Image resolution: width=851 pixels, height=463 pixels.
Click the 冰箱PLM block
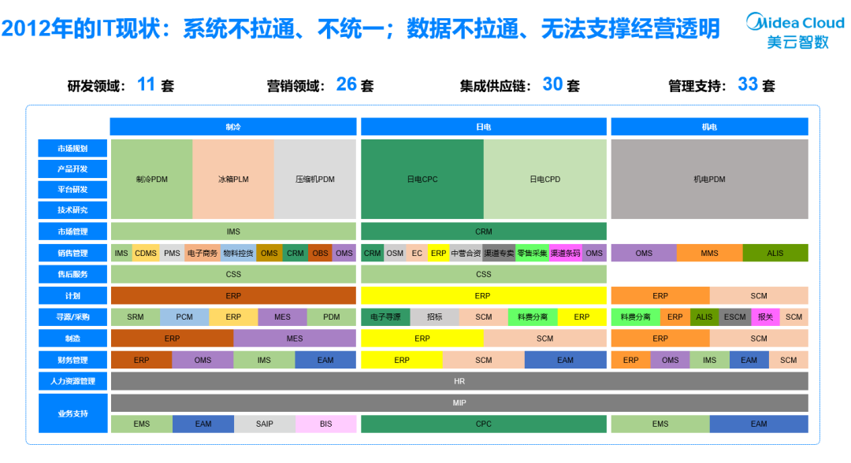coord(232,179)
